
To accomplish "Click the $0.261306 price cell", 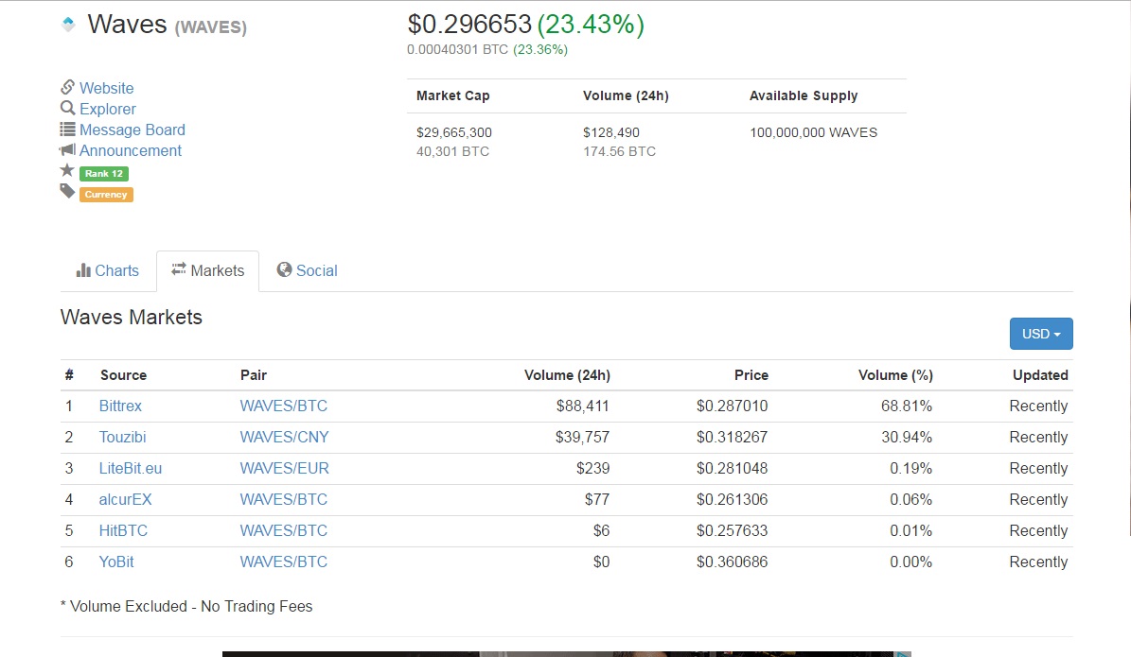I will (x=733, y=499).
